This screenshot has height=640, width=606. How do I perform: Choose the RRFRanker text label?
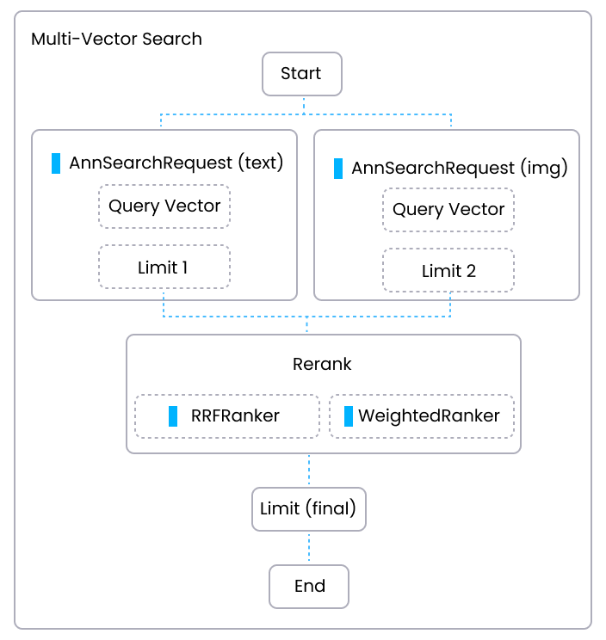[235, 416]
